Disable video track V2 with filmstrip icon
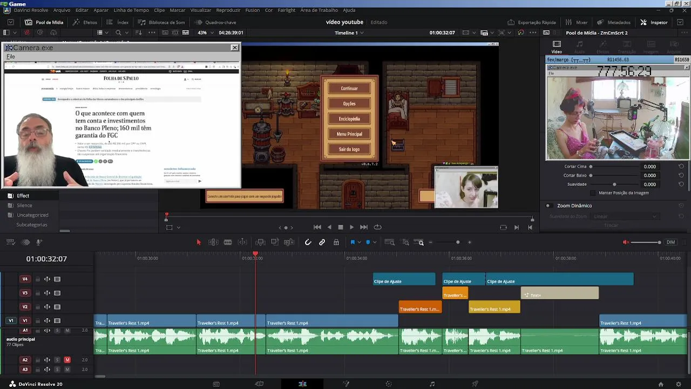The width and height of the screenshot is (691, 389). point(57,307)
